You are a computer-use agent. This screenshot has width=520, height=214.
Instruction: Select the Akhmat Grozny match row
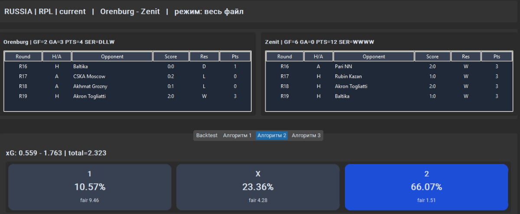tap(127, 86)
